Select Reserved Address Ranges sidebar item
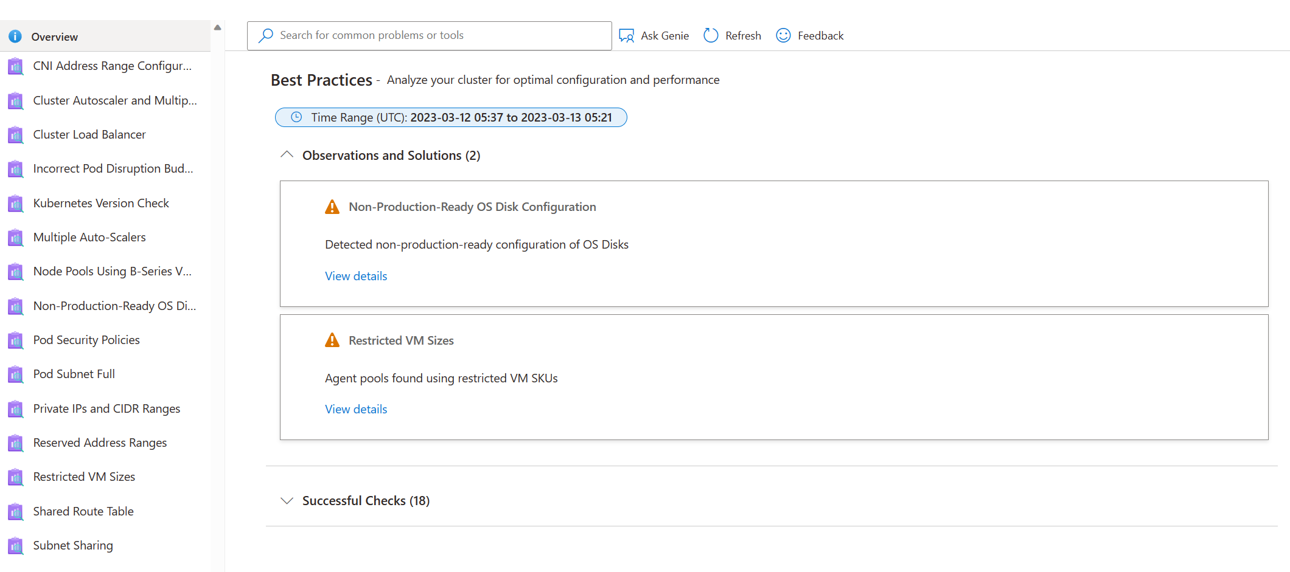1290x572 pixels. (x=100, y=443)
